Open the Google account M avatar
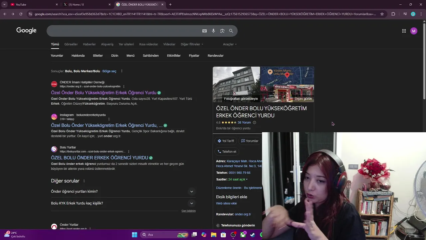The height and width of the screenshot is (240, 426). (414, 31)
